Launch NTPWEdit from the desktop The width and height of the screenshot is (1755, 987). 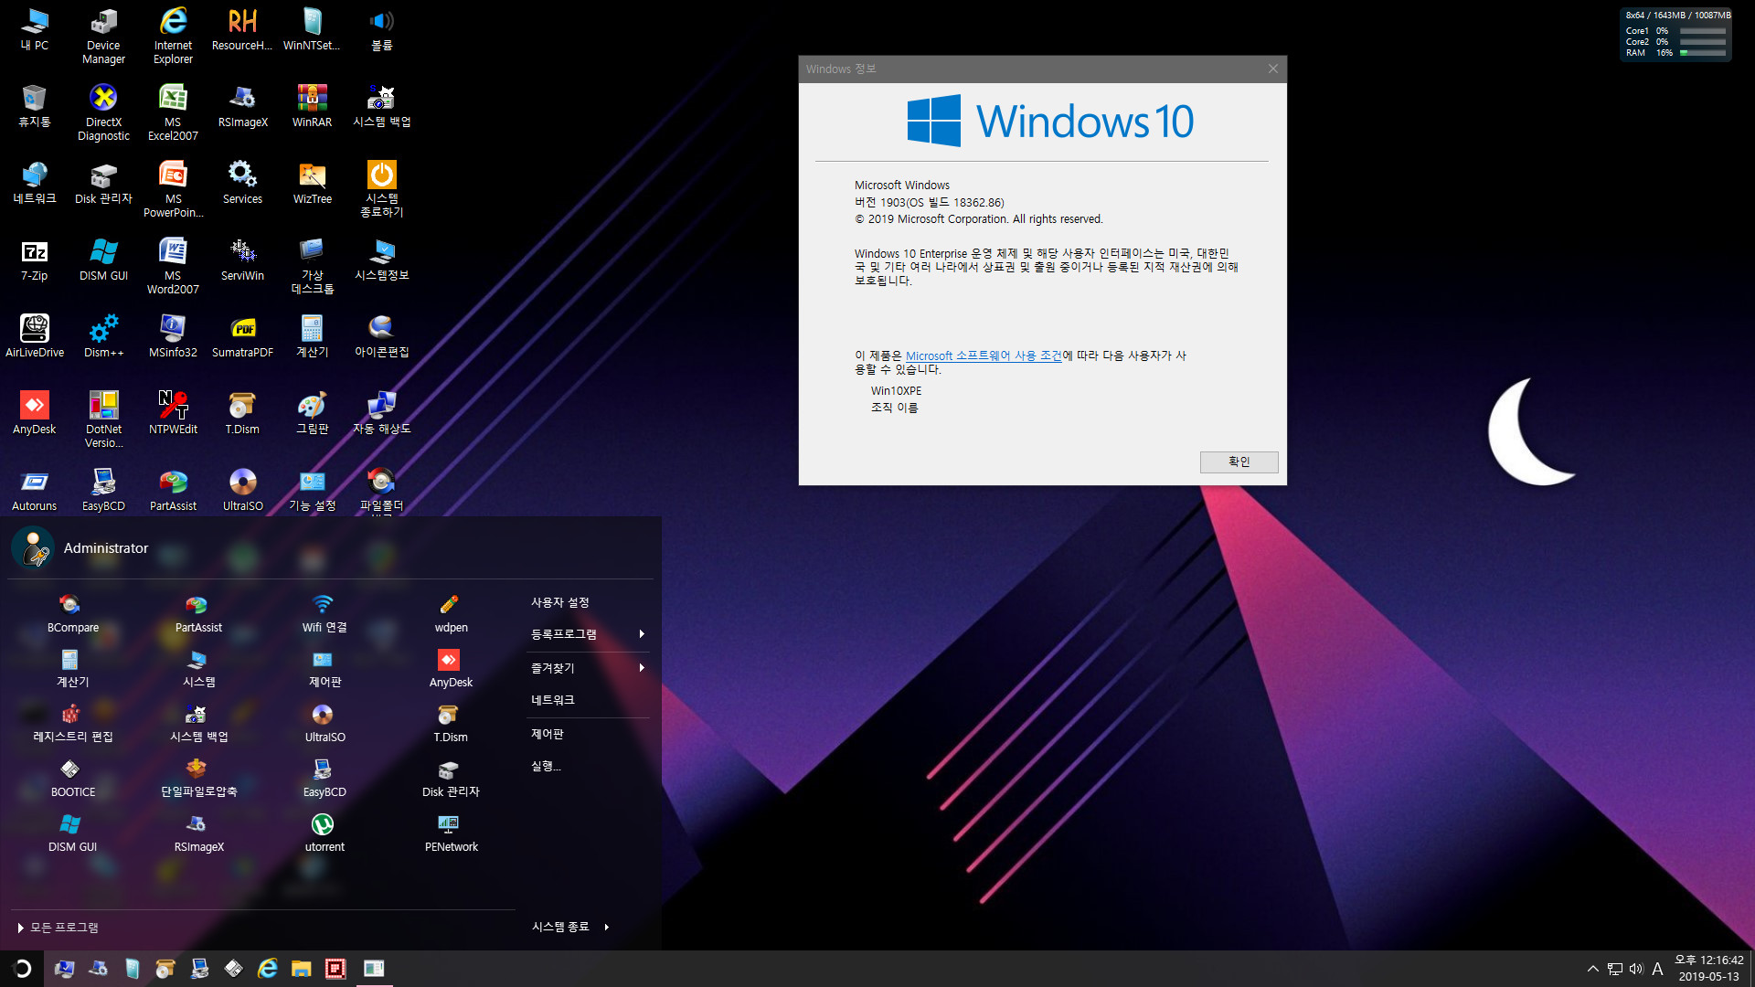[x=173, y=413]
